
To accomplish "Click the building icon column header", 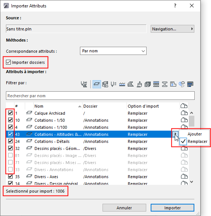I will pos(184,106).
